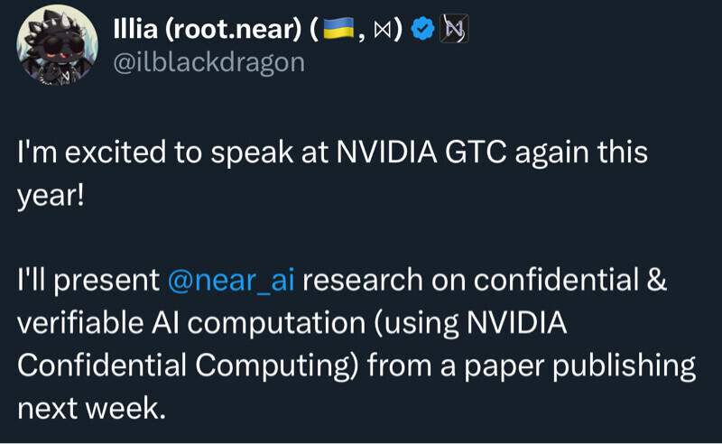Click the text "I'll present"
Image resolution: width=722 pixels, height=444 pixels.
point(88,280)
